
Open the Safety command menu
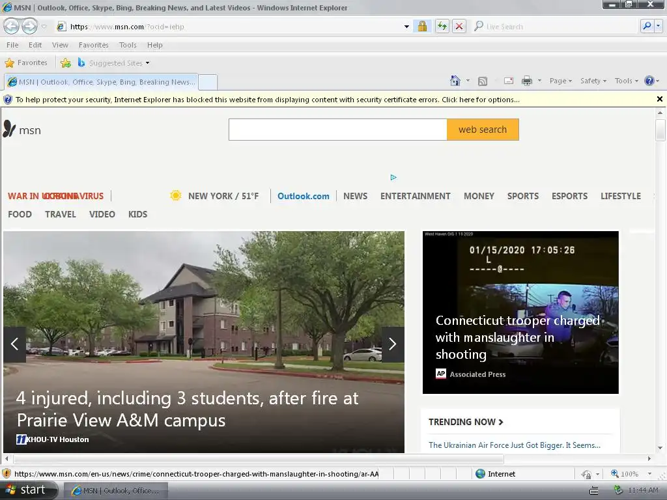tap(593, 81)
